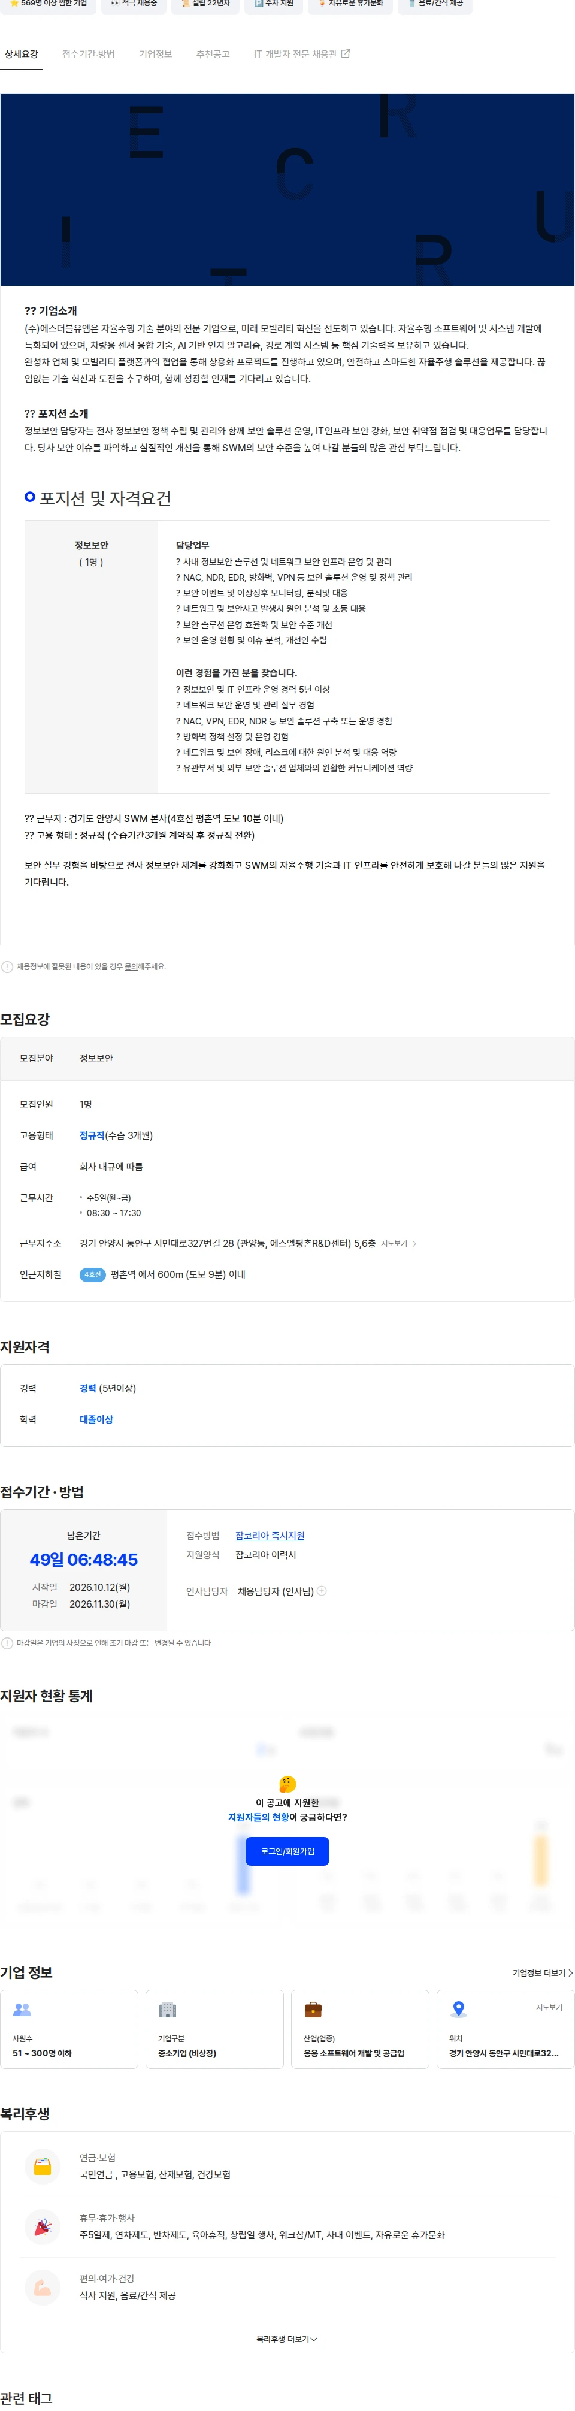
Task: Click 회사 내규에 따름 salary text
Action: [x=111, y=1167]
